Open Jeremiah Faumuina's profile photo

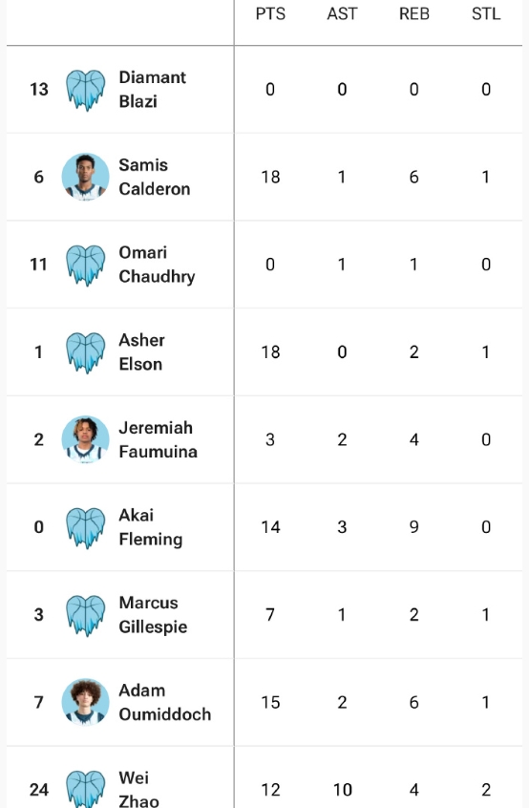[86, 439]
